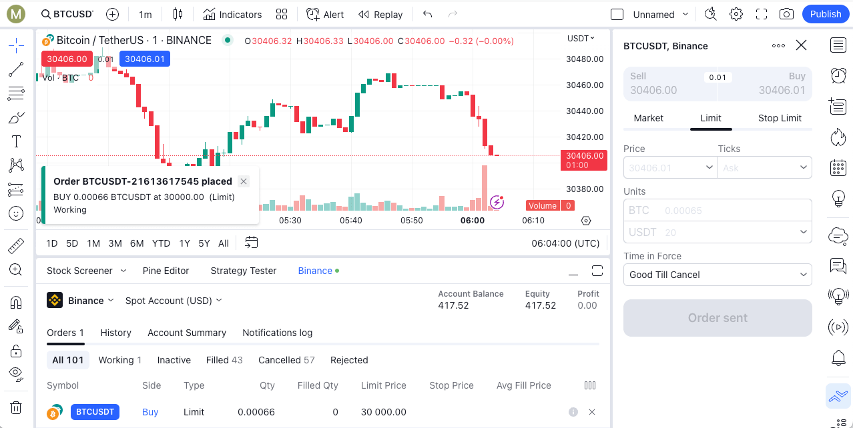853x428 pixels.
Task: Select the brush drawing tool
Action: click(16, 117)
